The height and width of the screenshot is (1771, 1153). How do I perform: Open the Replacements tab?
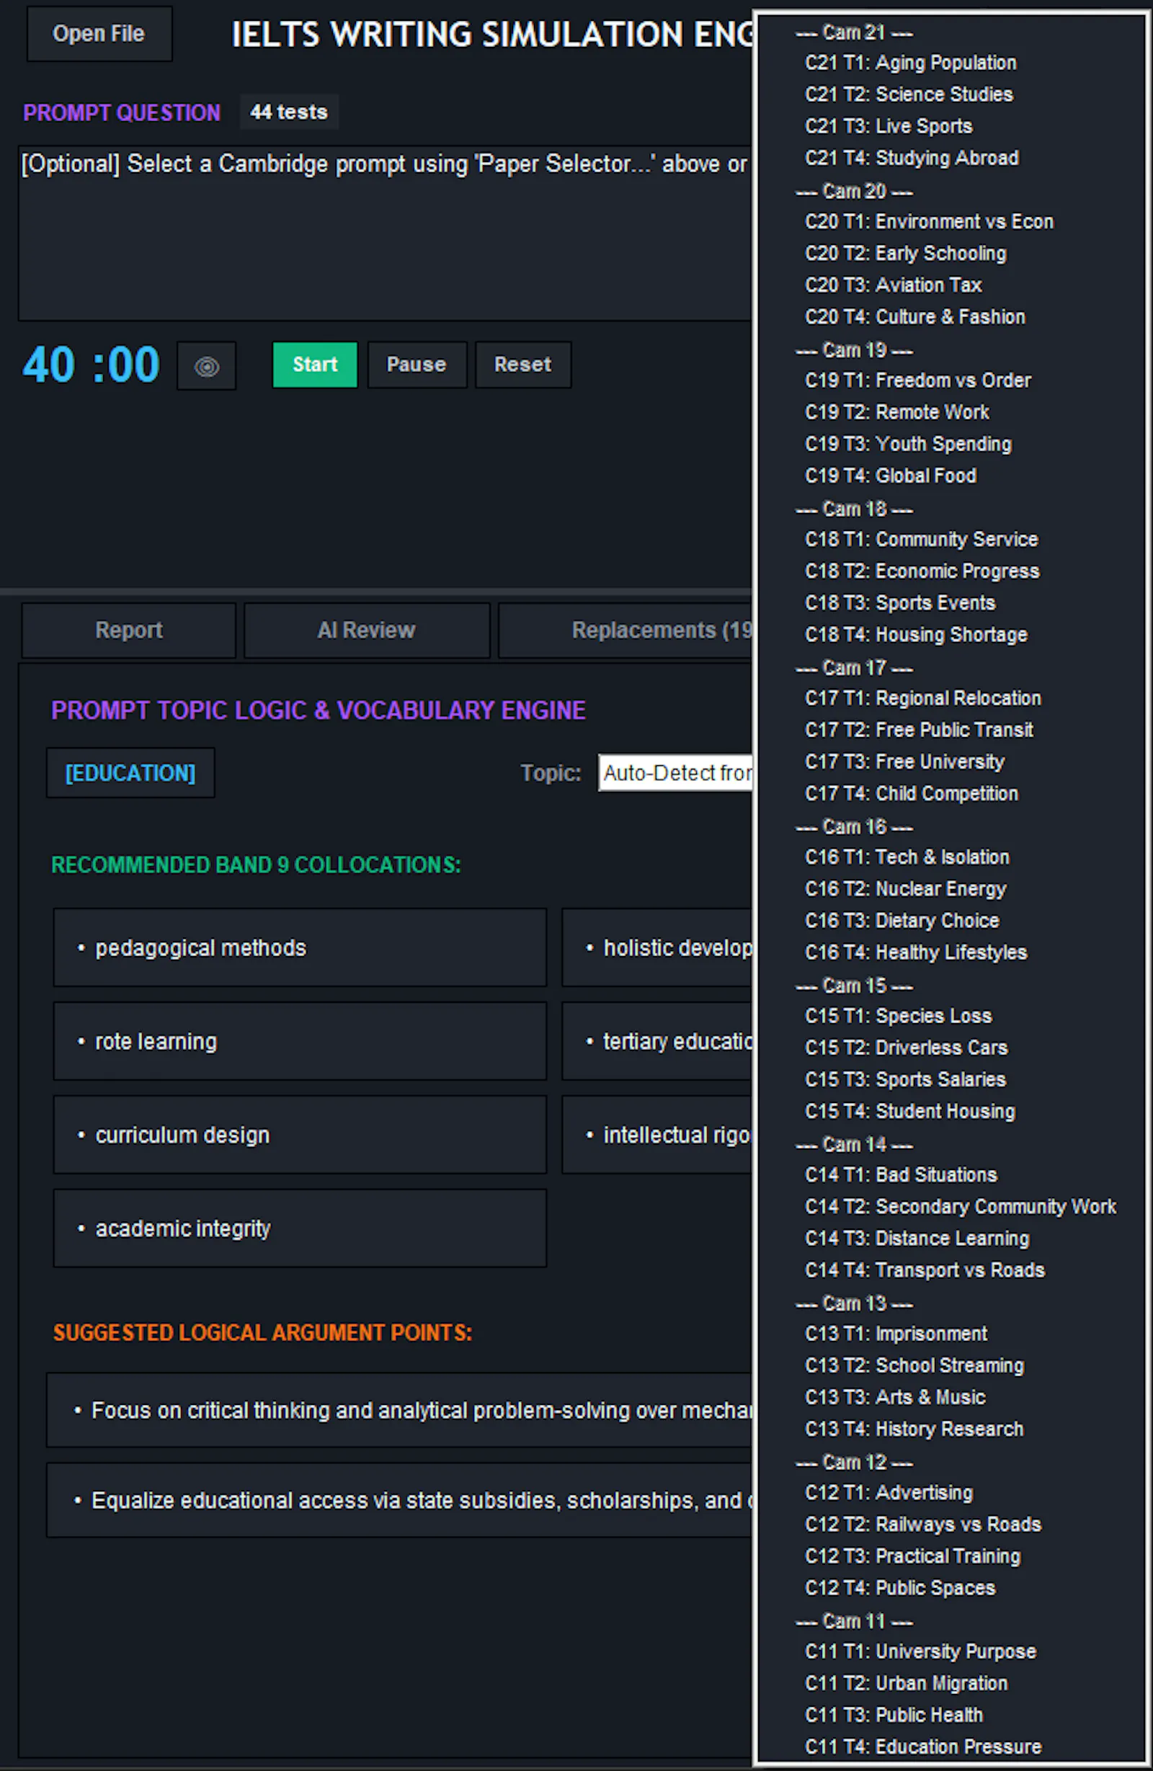pyautogui.click(x=626, y=630)
